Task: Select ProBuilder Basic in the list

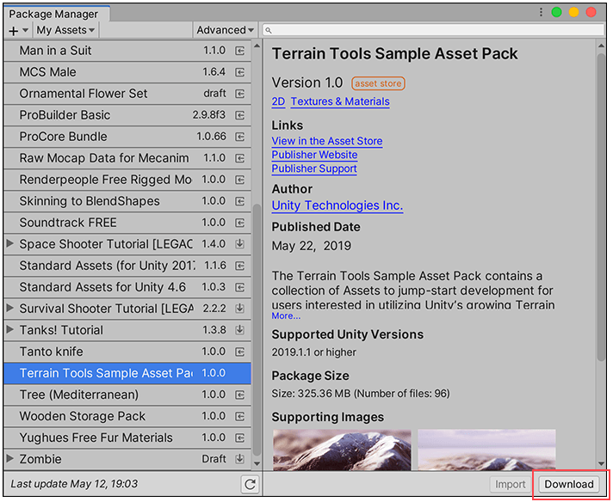Action: point(127,115)
